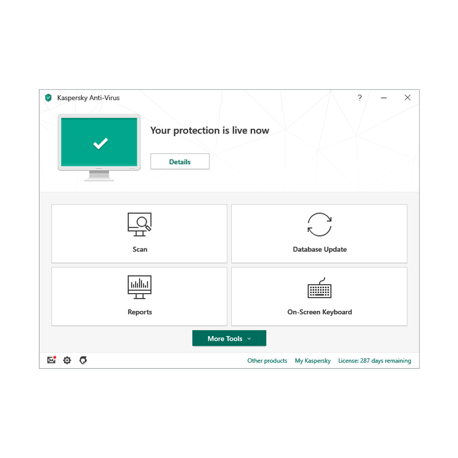The height and width of the screenshot is (458, 458).
Task: Click the chevron arrow beside More Tools
Action: coord(249,338)
